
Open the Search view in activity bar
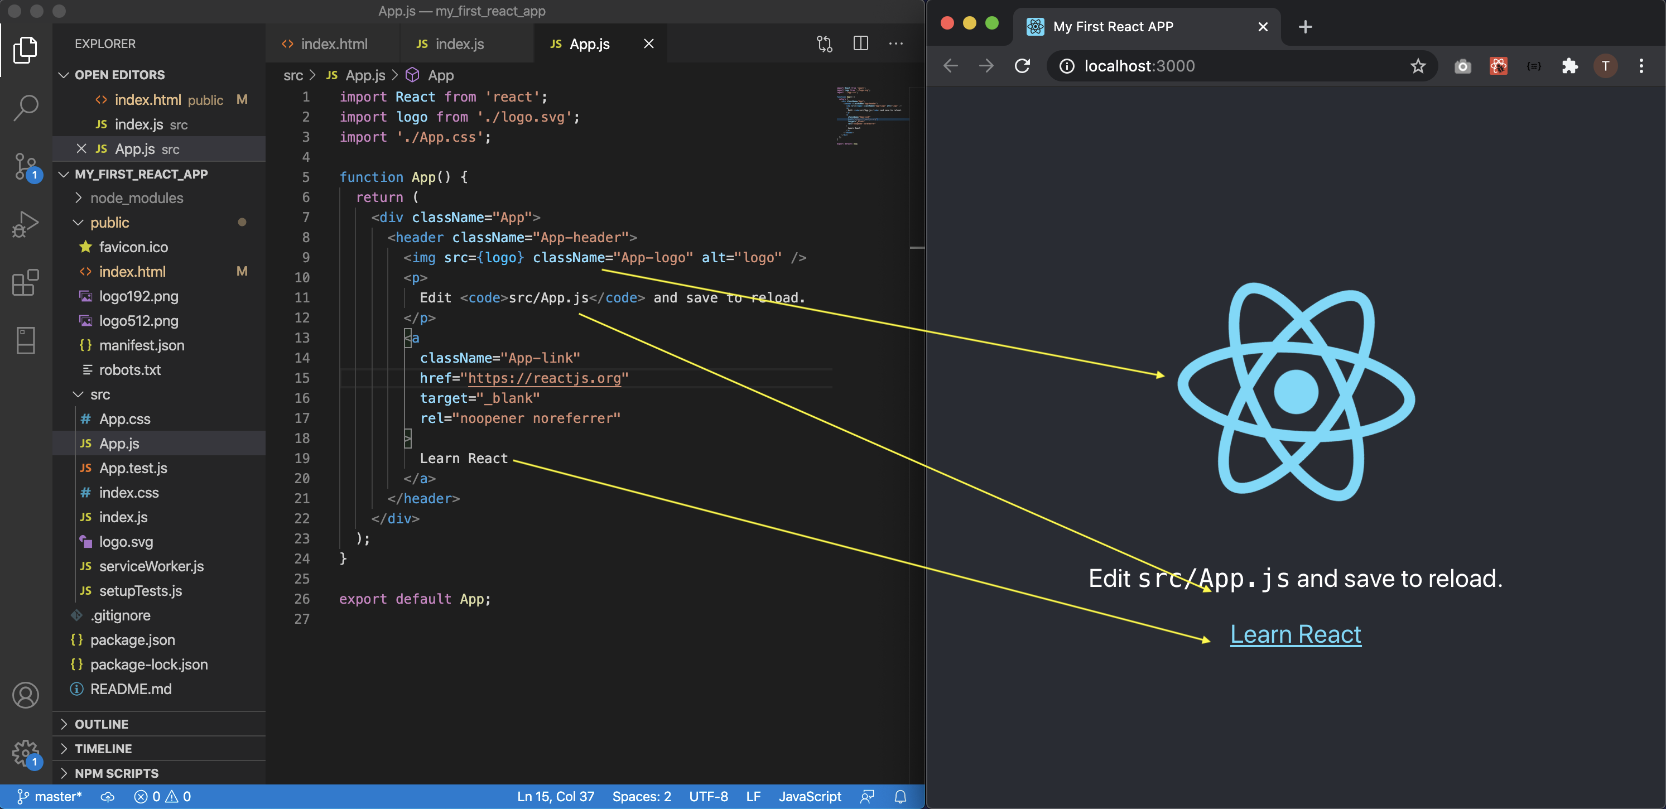pos(25,107)
